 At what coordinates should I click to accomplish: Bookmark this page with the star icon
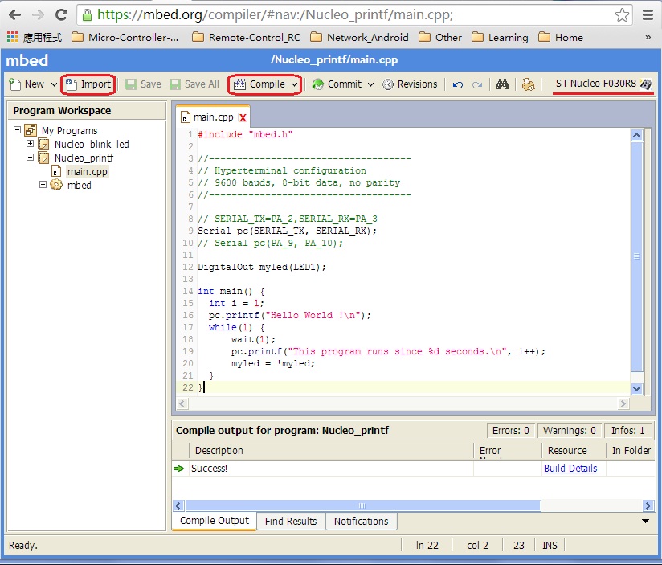(x=622, y=15)
